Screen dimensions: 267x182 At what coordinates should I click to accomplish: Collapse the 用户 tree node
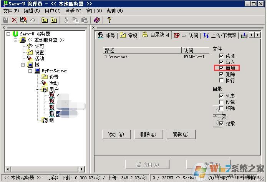38,89
